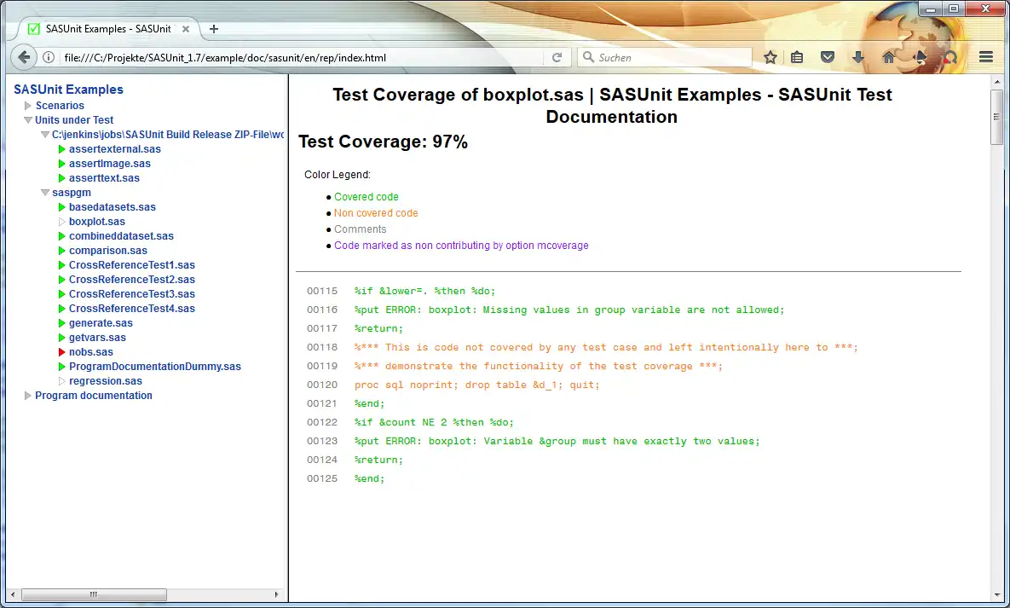Expand the Scenarios tree node
Viewport: 1010px width, 608px height.
(x=28, y=106)
